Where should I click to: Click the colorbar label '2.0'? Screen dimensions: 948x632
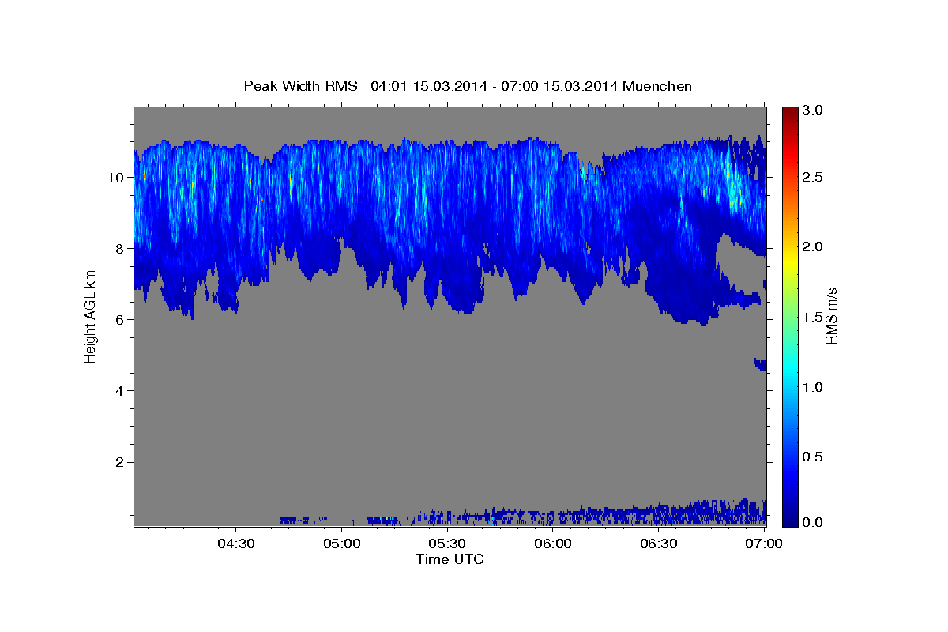814,247
